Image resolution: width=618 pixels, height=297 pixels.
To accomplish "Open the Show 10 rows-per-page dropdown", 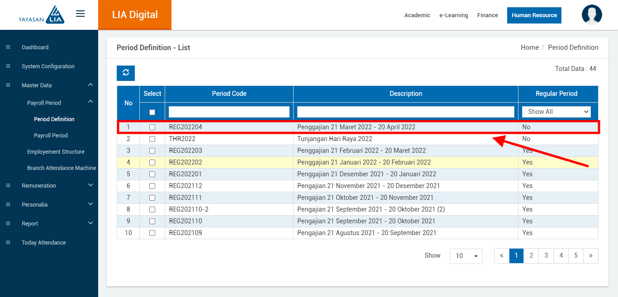I will tap(466, 256).
